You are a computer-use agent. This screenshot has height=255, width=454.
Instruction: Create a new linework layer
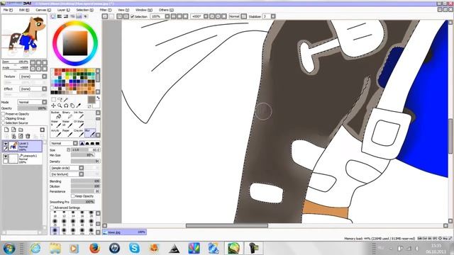pyautogui.click(x=13, y=130)
